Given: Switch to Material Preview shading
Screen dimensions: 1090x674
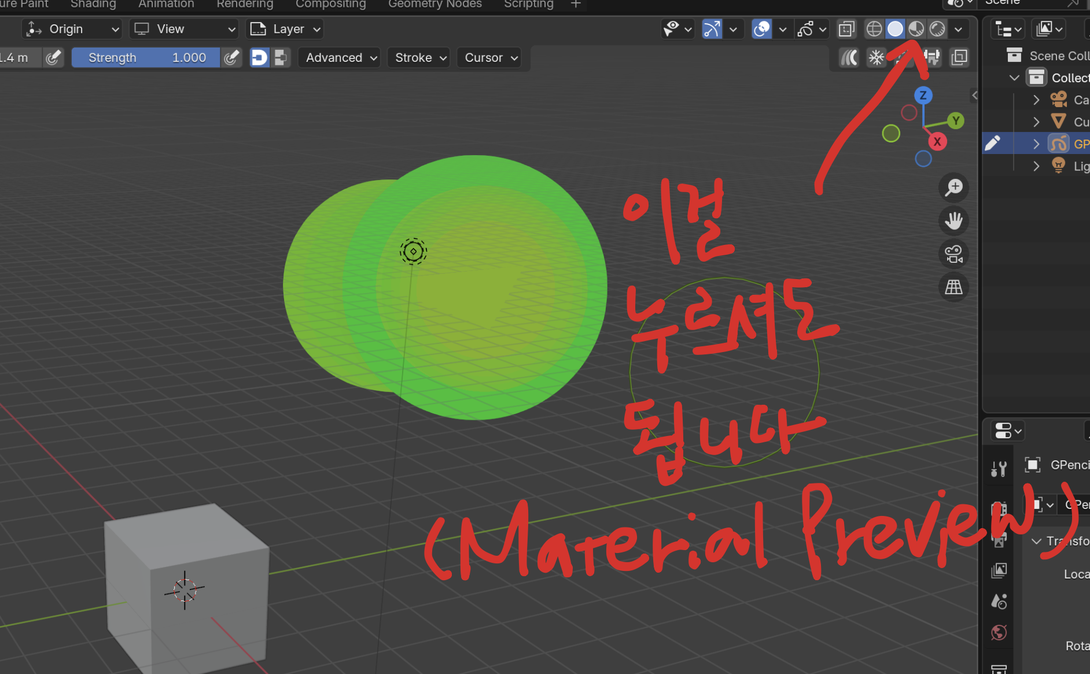Looking at the screenshot, I should coord(916,29).
